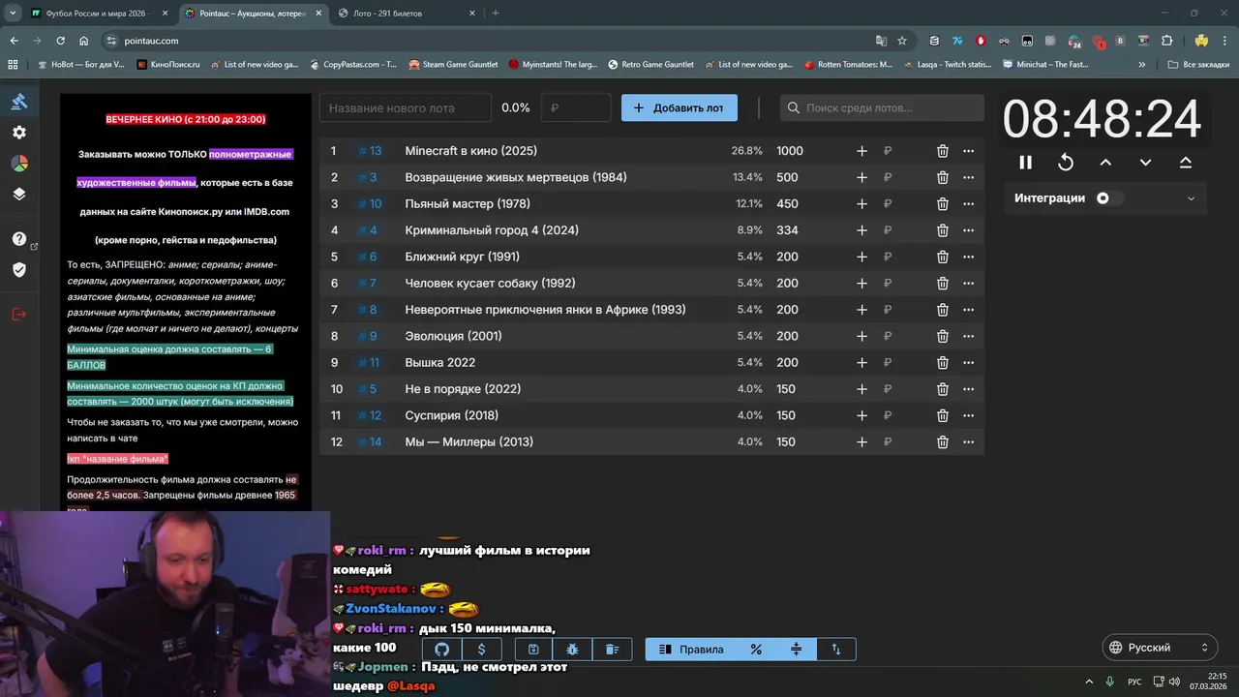
Task: Bookmark this page with star icon
Action: coord(902,41)
